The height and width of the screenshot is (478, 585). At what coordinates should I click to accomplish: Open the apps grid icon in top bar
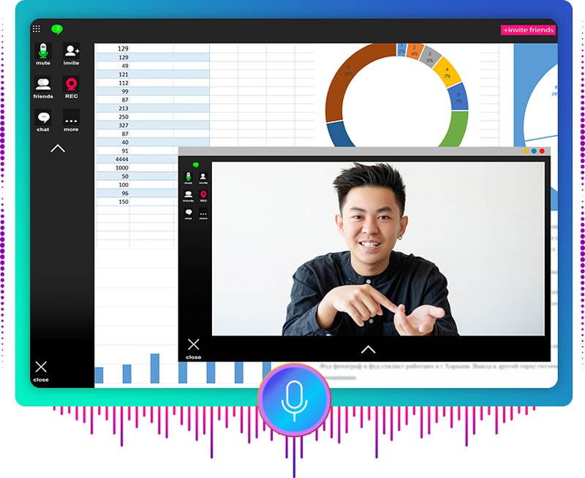pyautogui.click(x=37, y=29)
